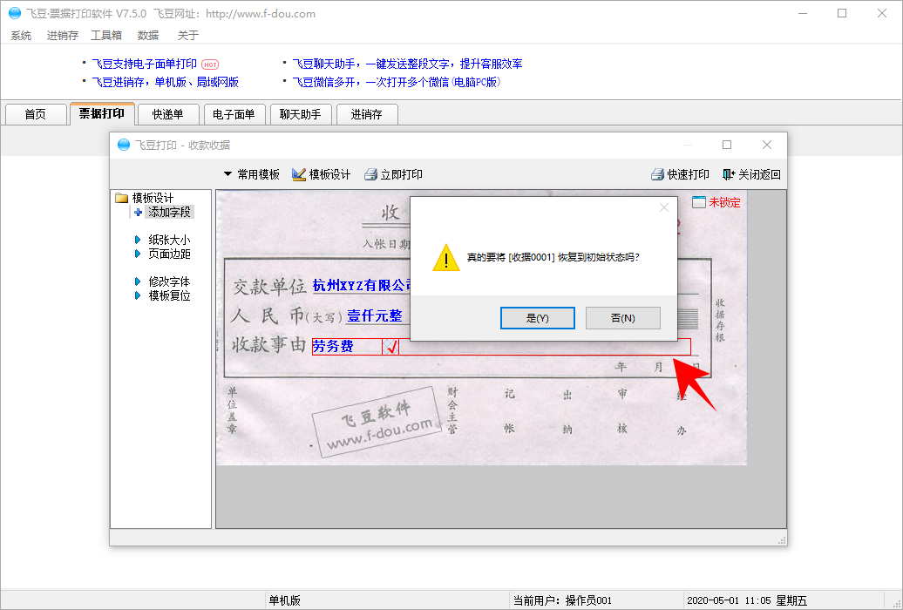
Task: Open 页面边距 setting
Action: [x=169, y=254]
